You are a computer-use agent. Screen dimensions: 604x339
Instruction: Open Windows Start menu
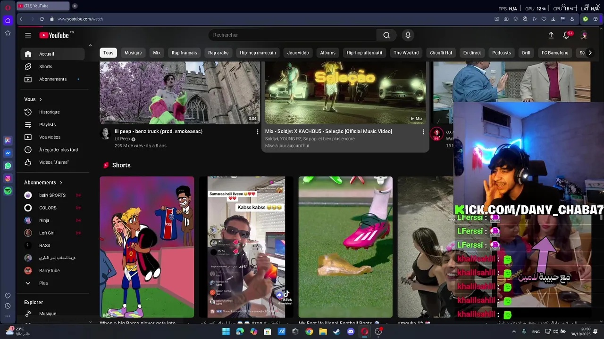click(226, 331)
